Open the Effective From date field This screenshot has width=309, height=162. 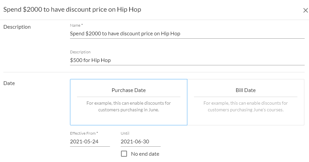point(90,142)
